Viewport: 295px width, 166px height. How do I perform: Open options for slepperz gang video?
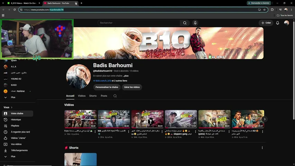pos(195,131)
